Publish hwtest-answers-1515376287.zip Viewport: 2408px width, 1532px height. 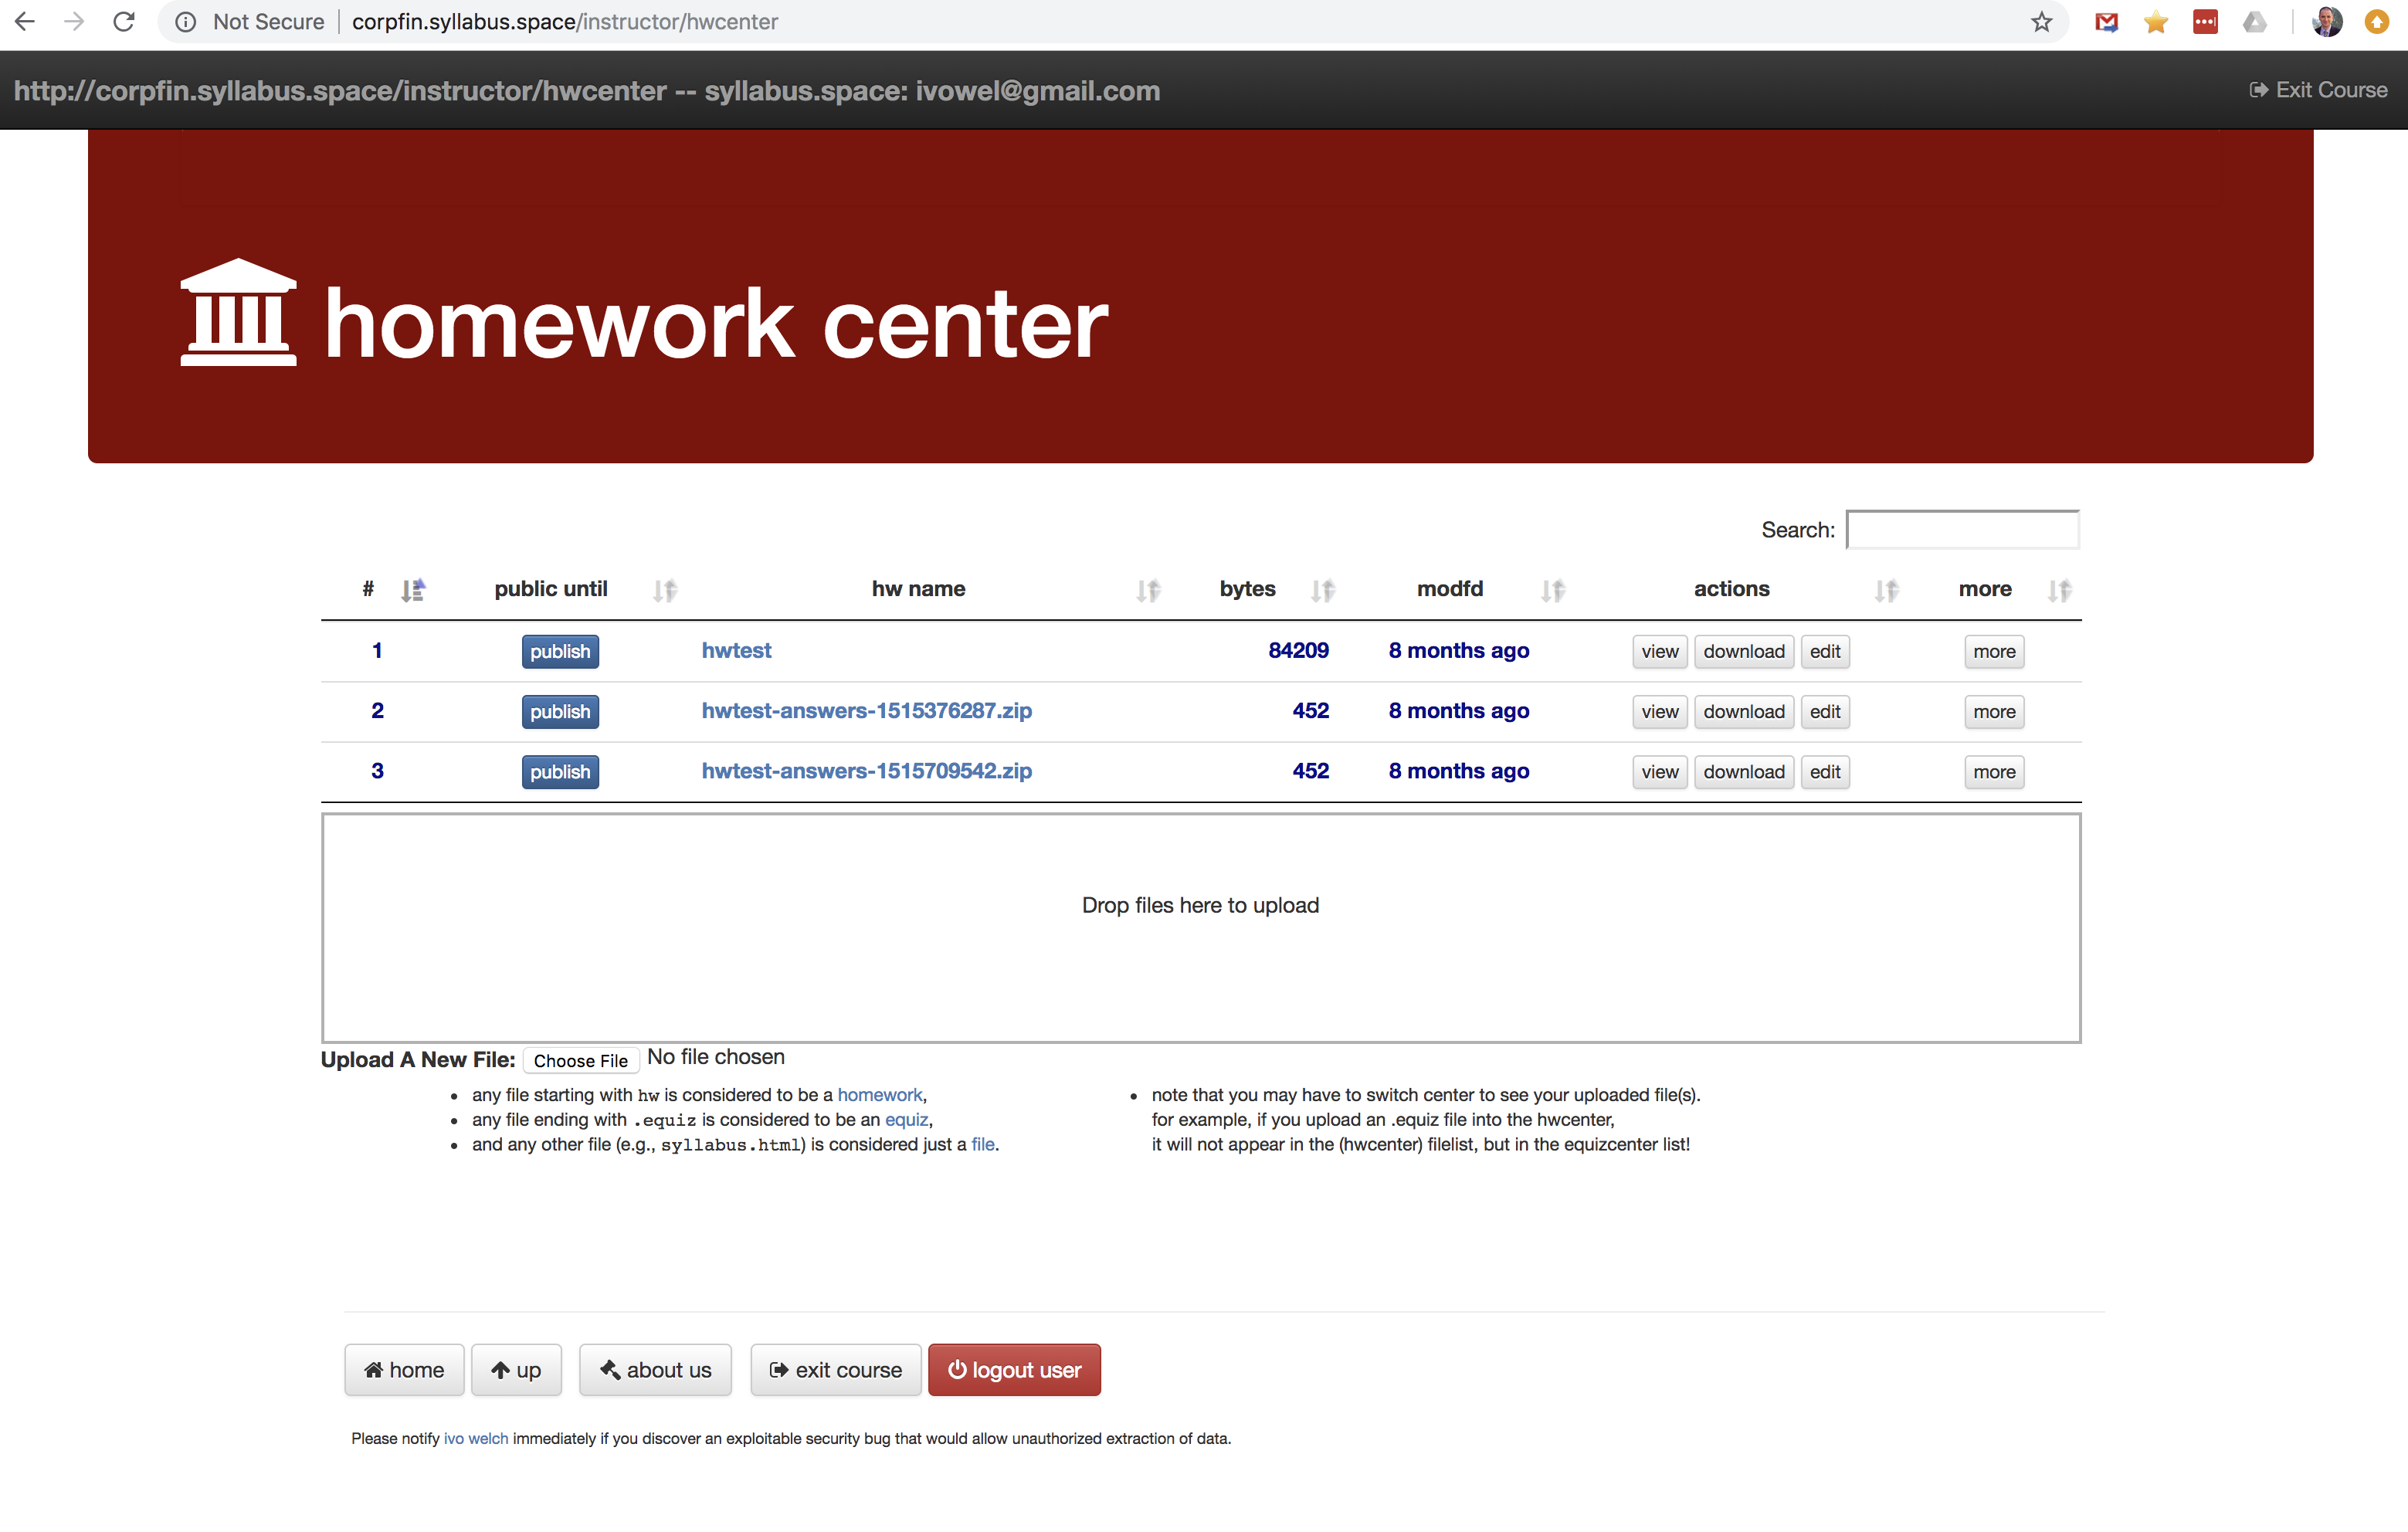560,711
